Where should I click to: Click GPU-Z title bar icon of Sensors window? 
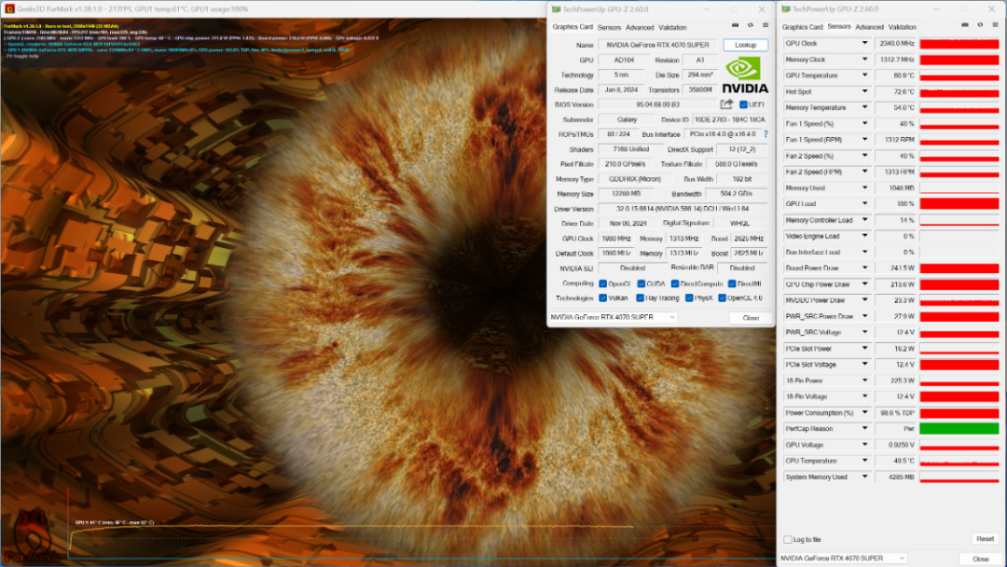786,9
